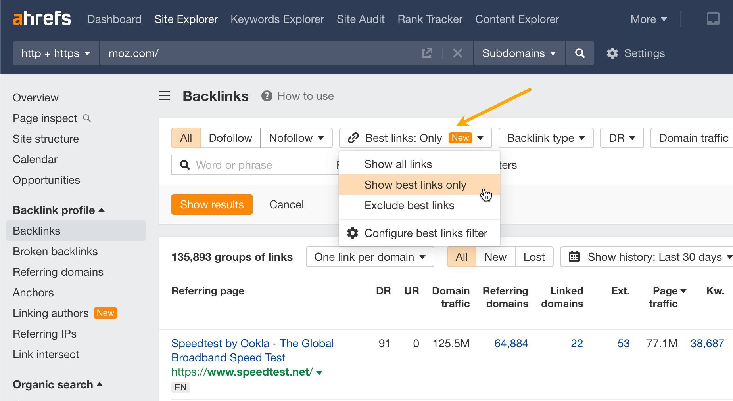This screenshot has height=401, width=733.
Task: Click the hamburger menu beside Backlinks
Action: point(164,96)
